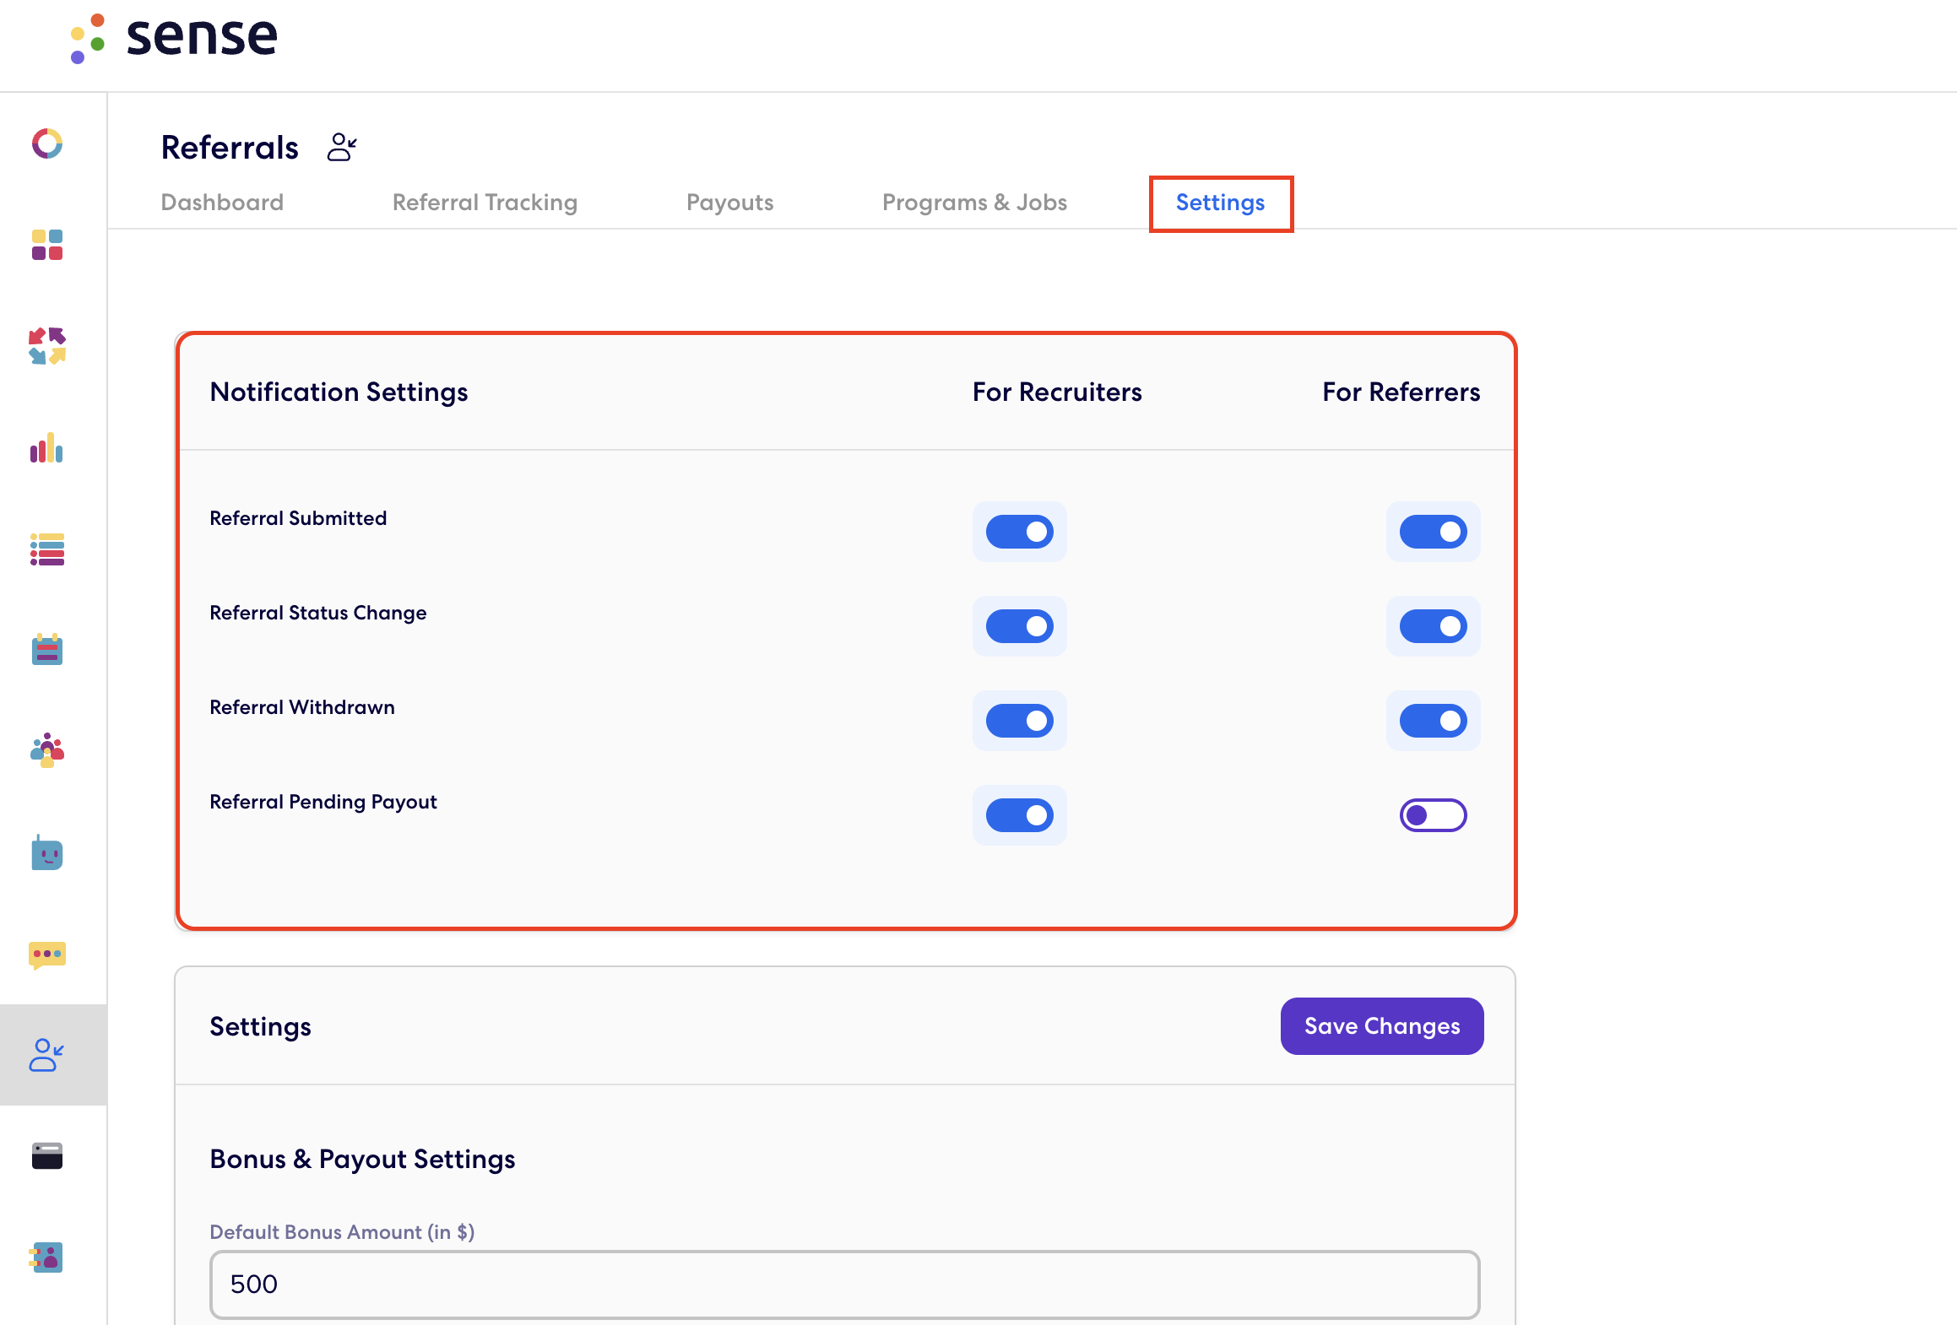The image size is (1957, 1325).
Task: Open the group of people sidebar icon
Action: (x=47, y=750)
